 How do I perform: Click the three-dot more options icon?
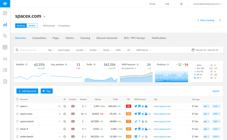point(220,20)
